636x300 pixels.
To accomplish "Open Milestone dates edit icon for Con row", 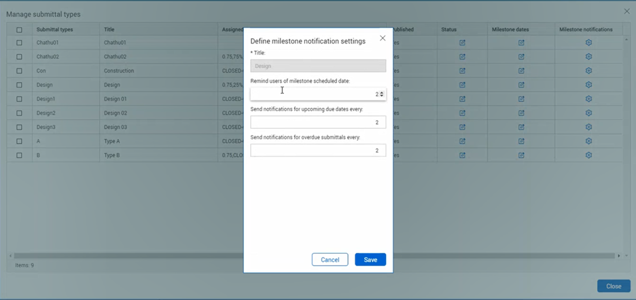I will [521, 70].
